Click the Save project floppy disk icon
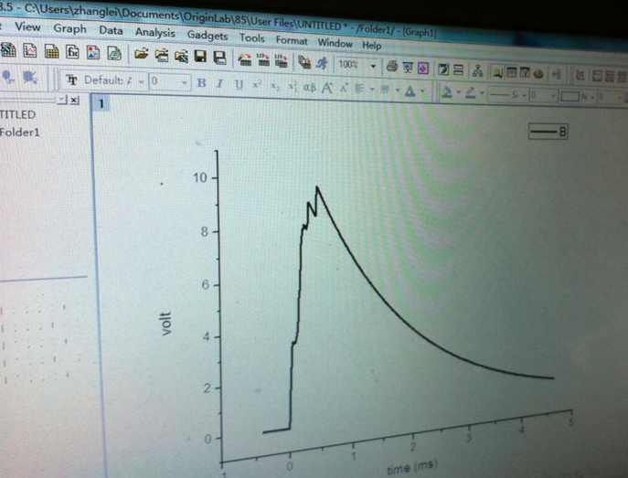The image size is (628, 478). coord(200,57)
